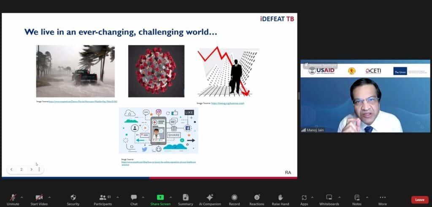Image resolution: width=432 pixels, height=207 pixels.
Task: Click the green Share Screen icon
Action: (x=160, y=197)
